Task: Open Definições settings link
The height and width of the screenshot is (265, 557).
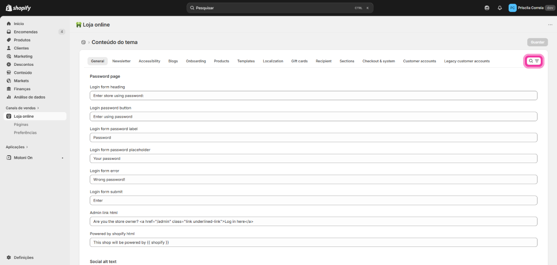Action: 24,258
